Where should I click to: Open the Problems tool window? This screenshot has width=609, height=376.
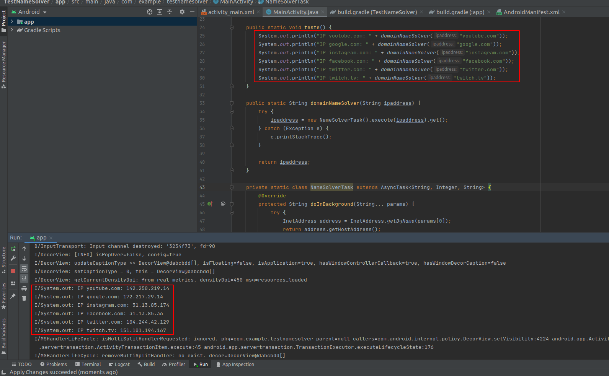coord(54,365)
